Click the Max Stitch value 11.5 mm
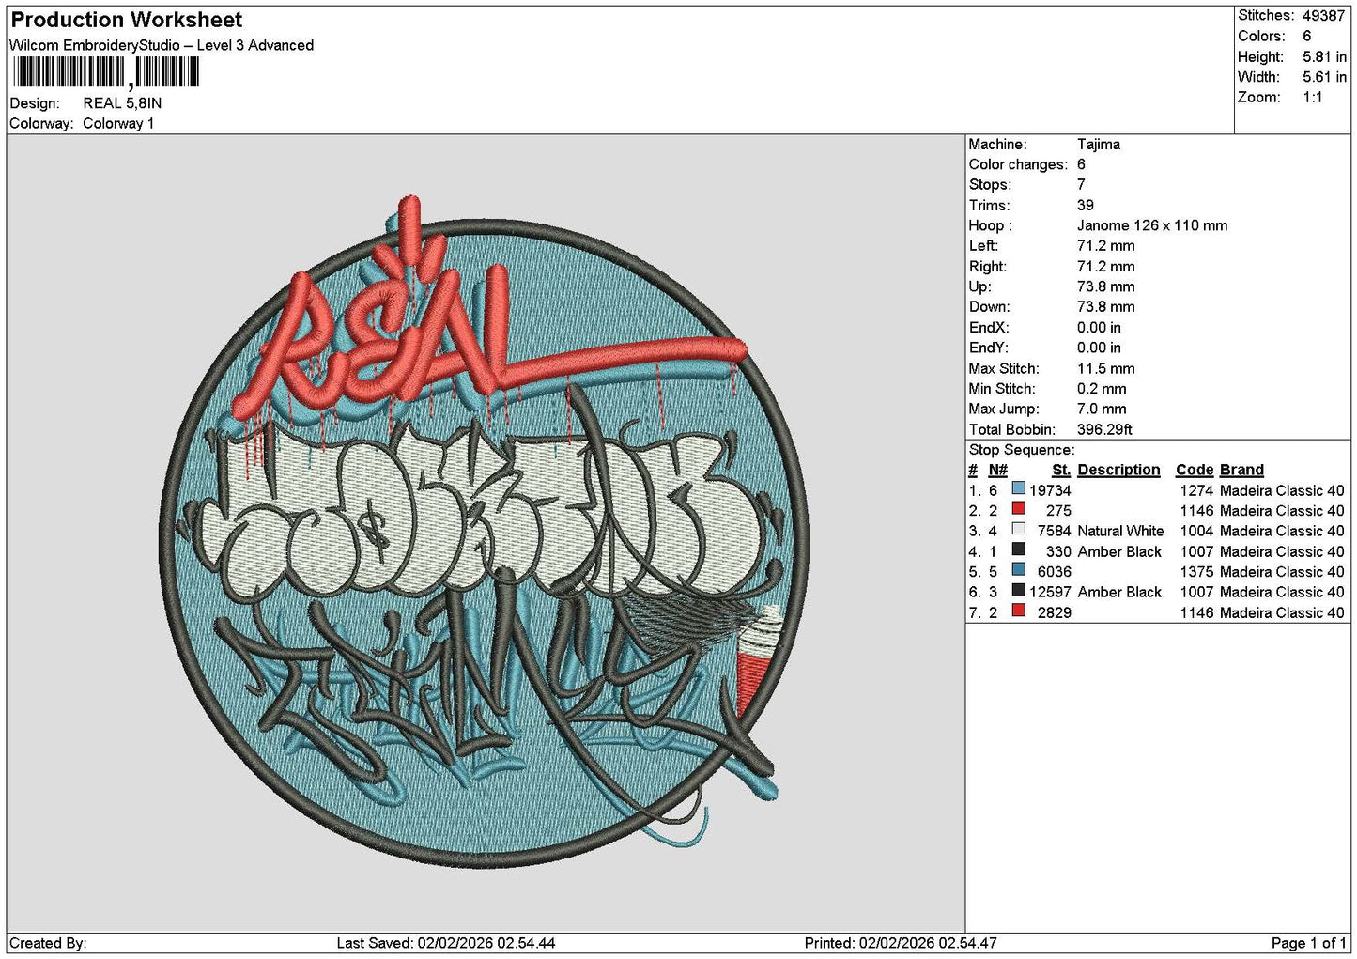This screenshot has height=959, width=1357. 1105,368
